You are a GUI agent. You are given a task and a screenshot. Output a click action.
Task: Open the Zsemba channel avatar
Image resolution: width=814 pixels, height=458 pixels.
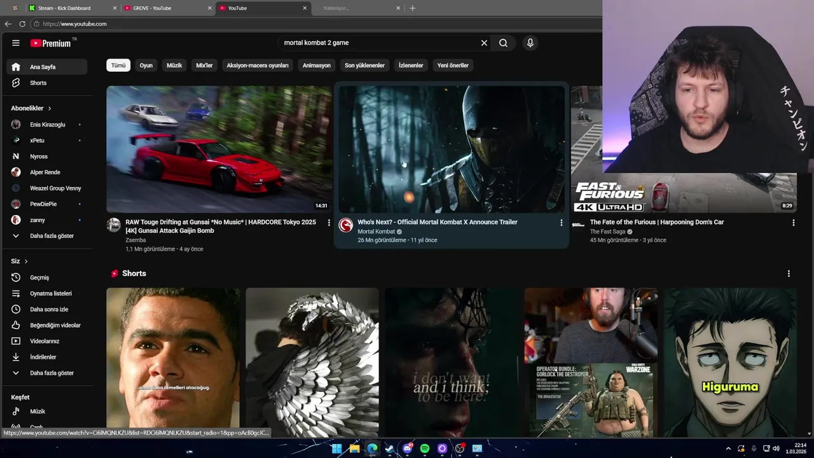click(114, 225)
